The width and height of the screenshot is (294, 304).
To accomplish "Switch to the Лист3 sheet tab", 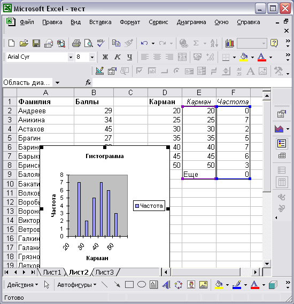I will pos(104,272).
